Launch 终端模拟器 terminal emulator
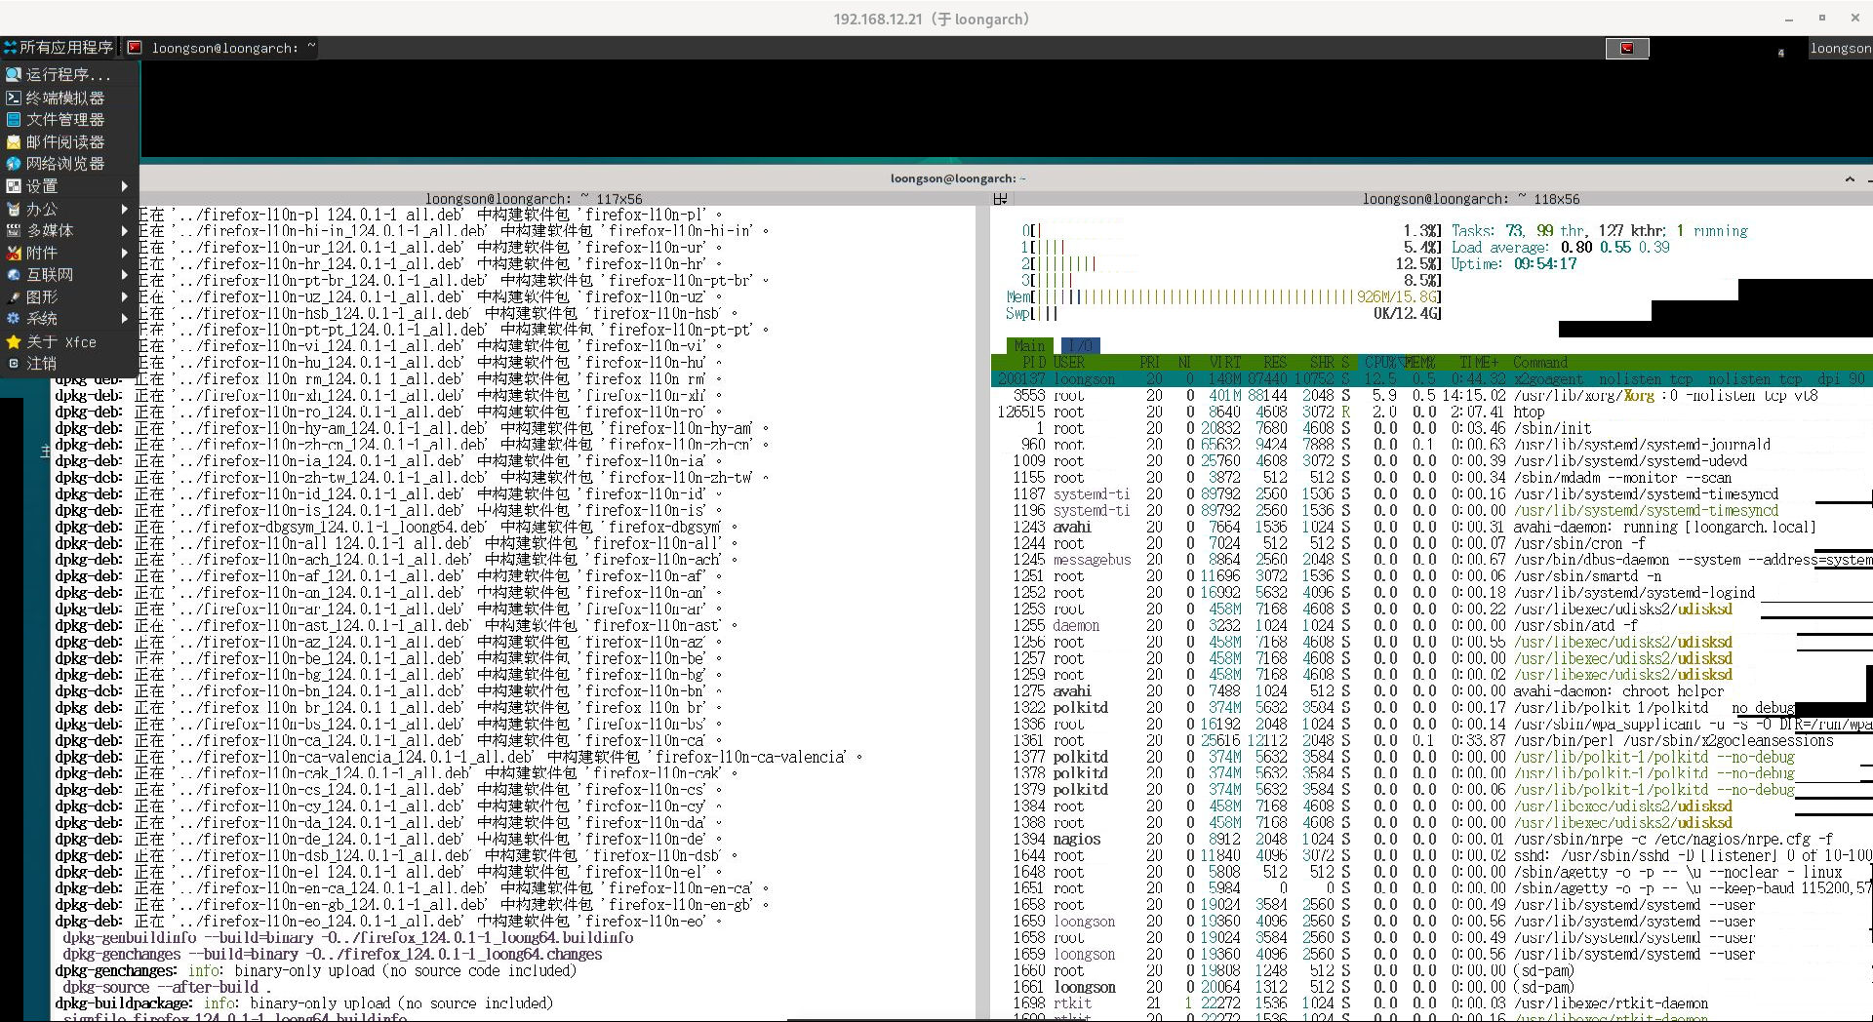 pyautogui.click(x=64, y=98)
